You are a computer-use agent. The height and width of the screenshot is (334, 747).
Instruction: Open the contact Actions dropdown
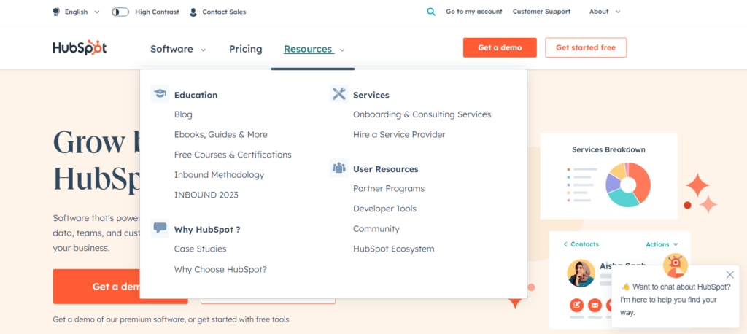point(662,244)
